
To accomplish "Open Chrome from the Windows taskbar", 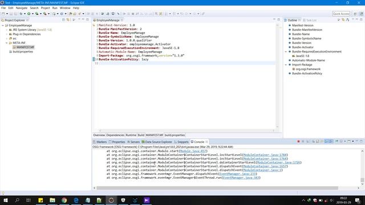I will (64, 200).
